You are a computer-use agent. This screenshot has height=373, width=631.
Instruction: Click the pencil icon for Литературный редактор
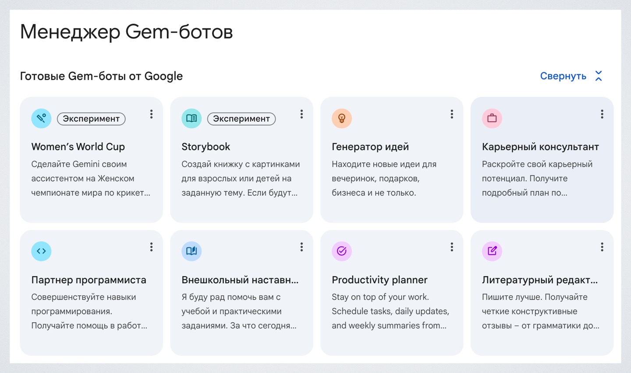pyautogui.click(x=492, y=251)
